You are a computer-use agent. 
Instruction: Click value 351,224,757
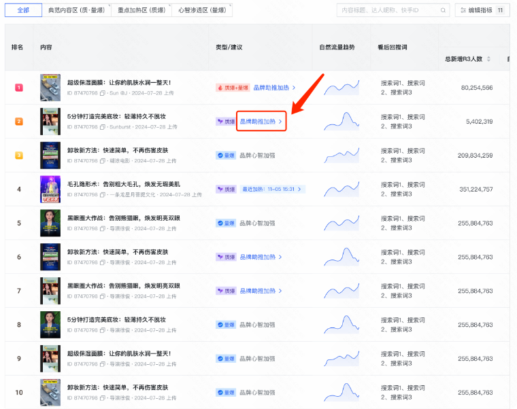pos(476,190)
